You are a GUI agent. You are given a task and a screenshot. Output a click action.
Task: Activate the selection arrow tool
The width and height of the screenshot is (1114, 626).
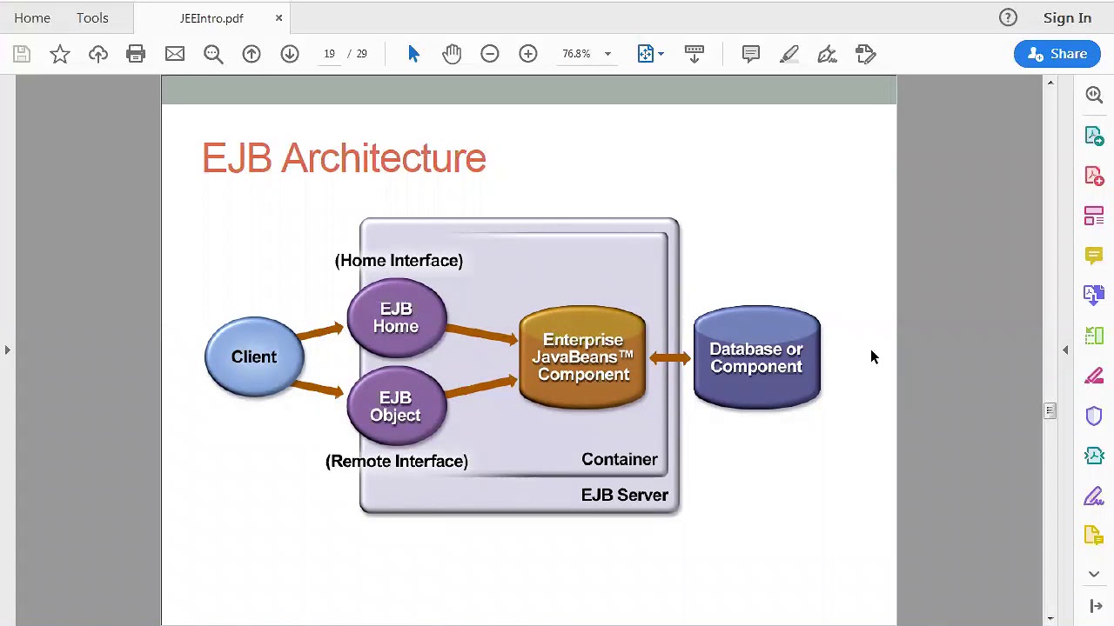coord(413,54)
